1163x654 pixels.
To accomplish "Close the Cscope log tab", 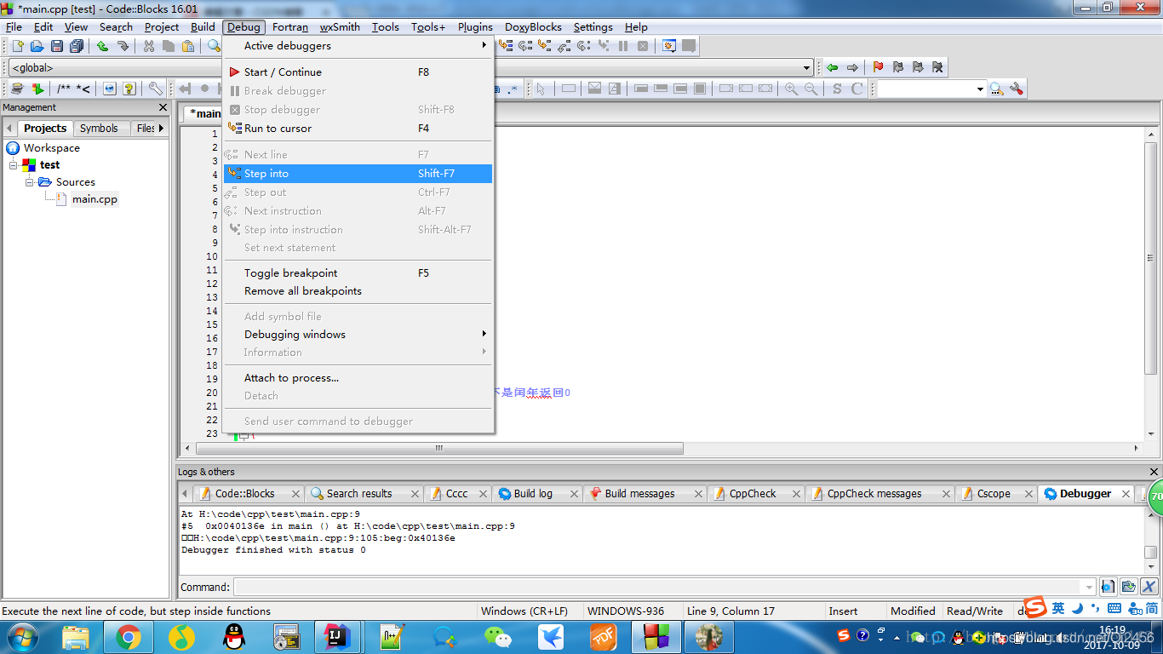I will coord(1028,494).
